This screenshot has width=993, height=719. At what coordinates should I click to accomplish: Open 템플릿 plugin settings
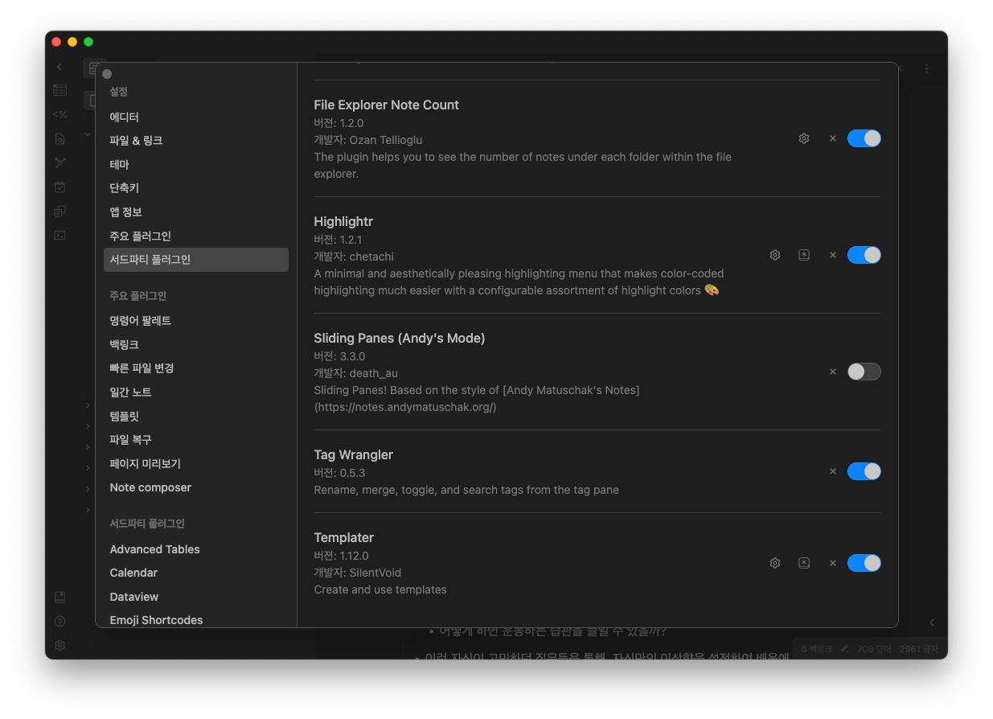(x=196, y=416)
